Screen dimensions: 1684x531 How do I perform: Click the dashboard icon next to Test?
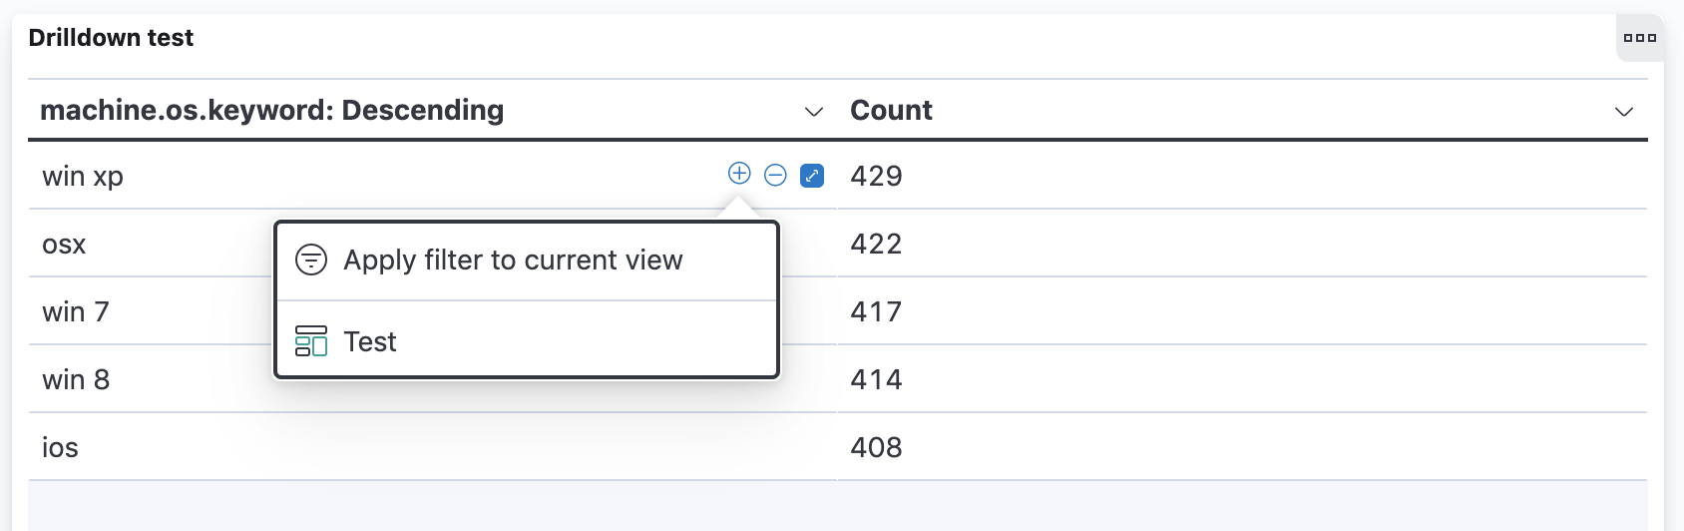click(x=311, y=341)
